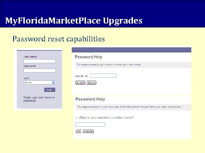Click the secret answer input field

[x=90, y=124]
